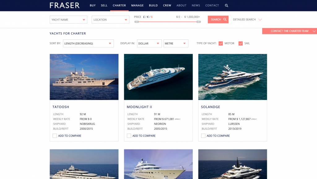
Task: Uncheck the Sail yacht type checkbox
Action: [x=240, y=43]
